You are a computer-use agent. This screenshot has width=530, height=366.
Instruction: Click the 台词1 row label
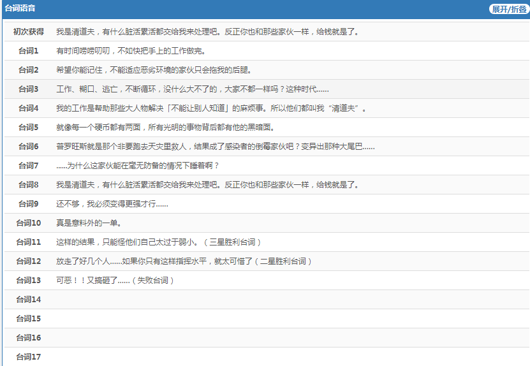pos(29,51)
